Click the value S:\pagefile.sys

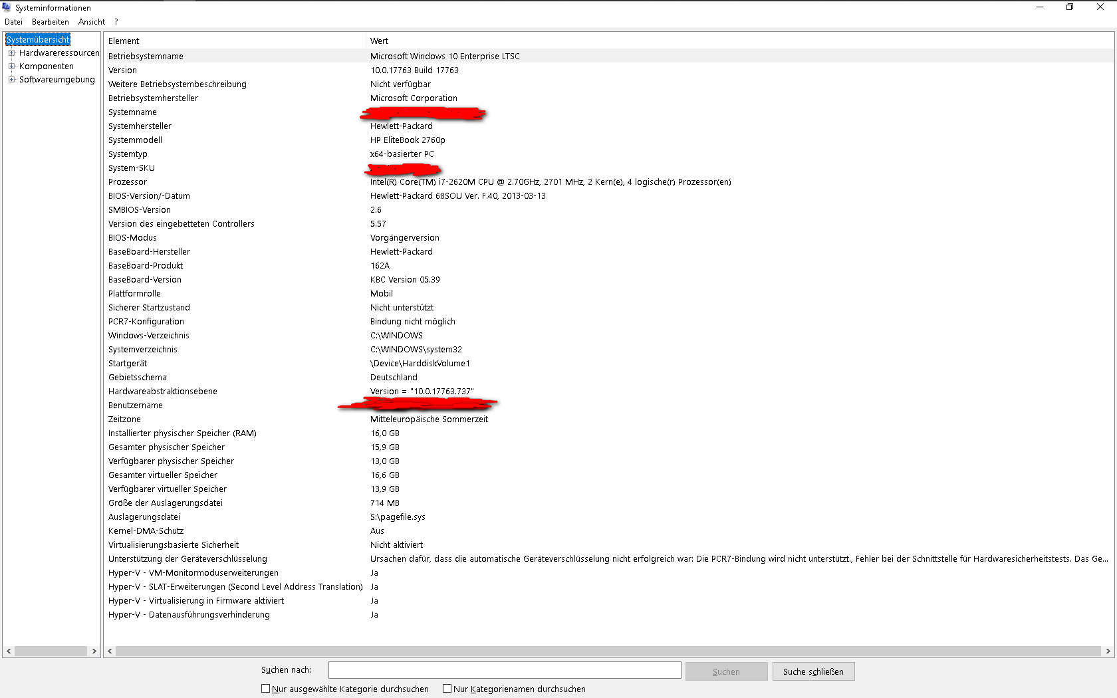pyautogui.click(x=398, y=517)
